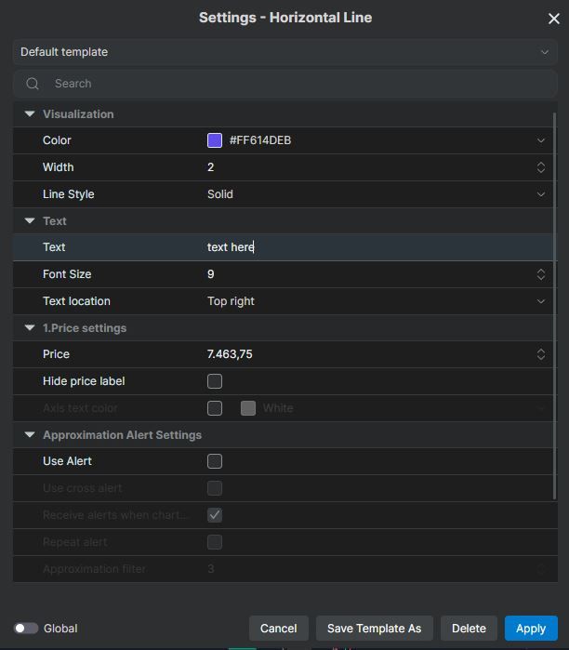Open the Text location dropdown
The height and width of the screenshot is (650, 569).
click(x=541, y=301)
